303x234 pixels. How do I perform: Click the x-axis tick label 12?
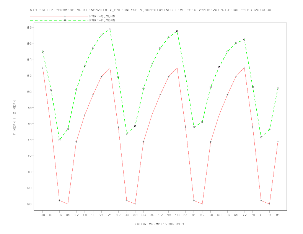(77, 215)
